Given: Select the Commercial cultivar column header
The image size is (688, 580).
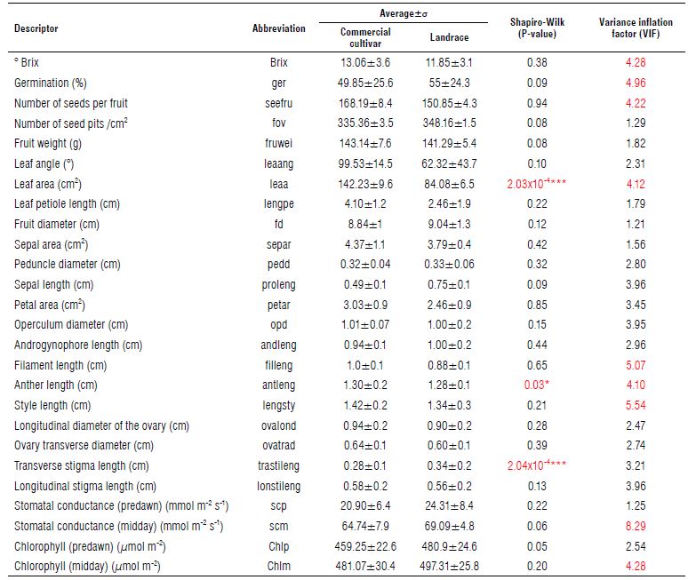Looking at the screenshot, I should pyautogui.click(x=365, y=36).
